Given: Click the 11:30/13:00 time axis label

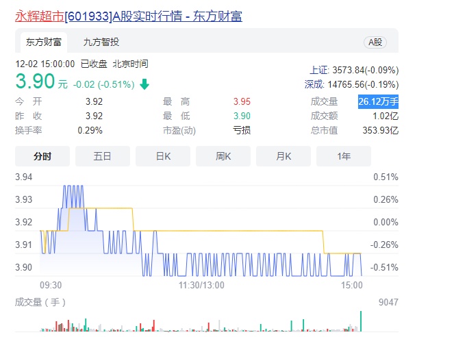Looking at the screenshot, I should [201, 285].
